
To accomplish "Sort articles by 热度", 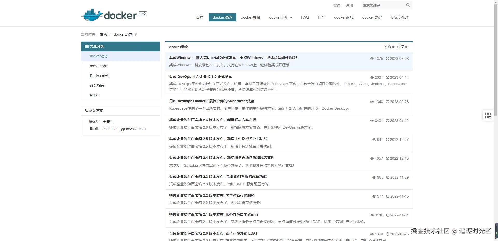I will tap(389, 47).
